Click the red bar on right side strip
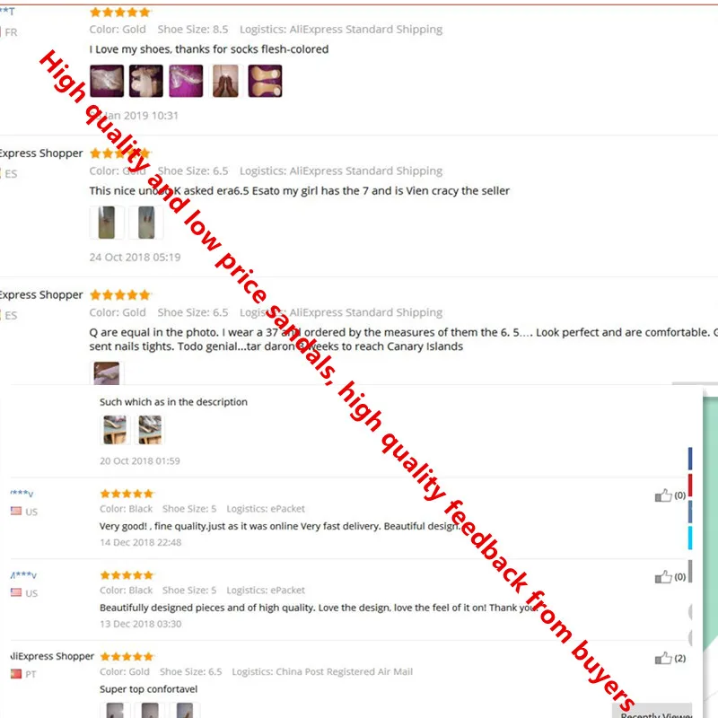 (690, 485)
